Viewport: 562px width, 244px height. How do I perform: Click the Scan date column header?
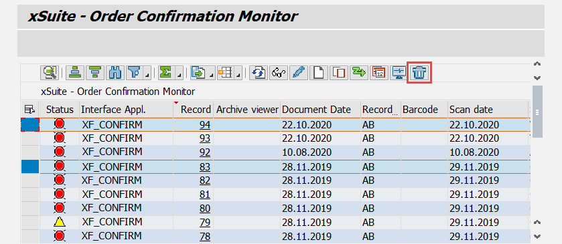(x=488, y=110)
